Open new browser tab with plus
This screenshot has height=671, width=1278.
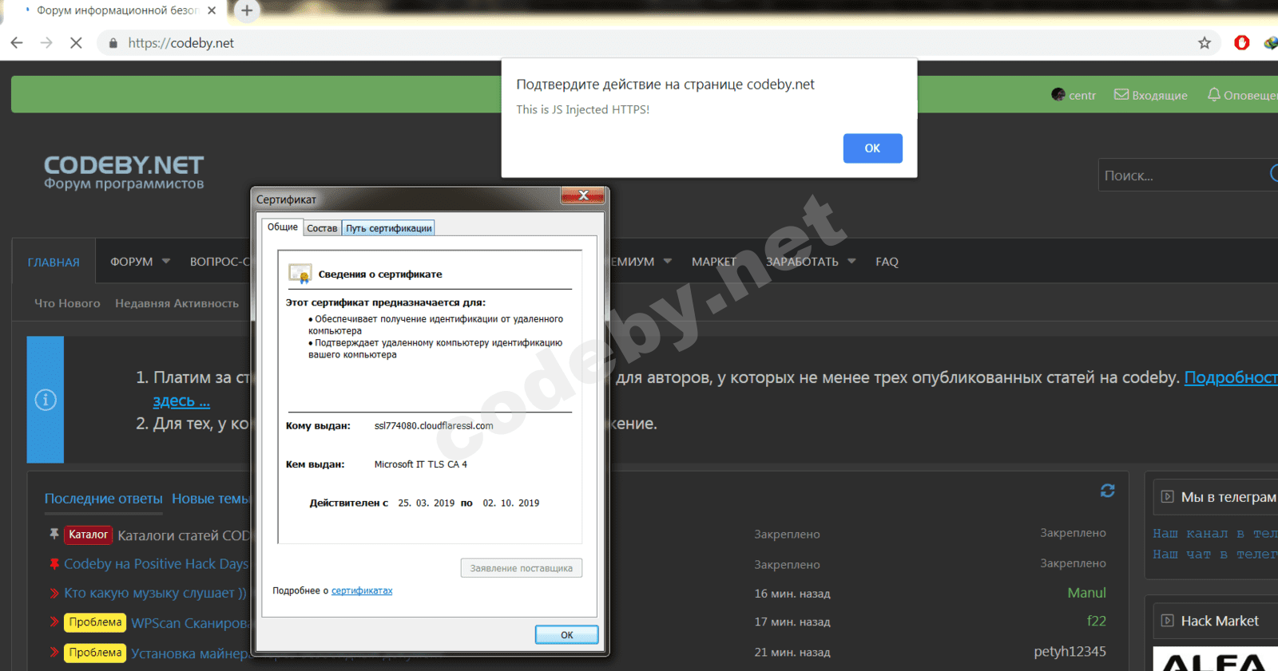tap(247, 10)
